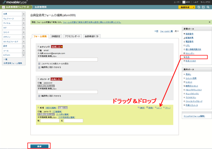Click the lock icon beside パスワード
The image size is (212, 149).
62,79
